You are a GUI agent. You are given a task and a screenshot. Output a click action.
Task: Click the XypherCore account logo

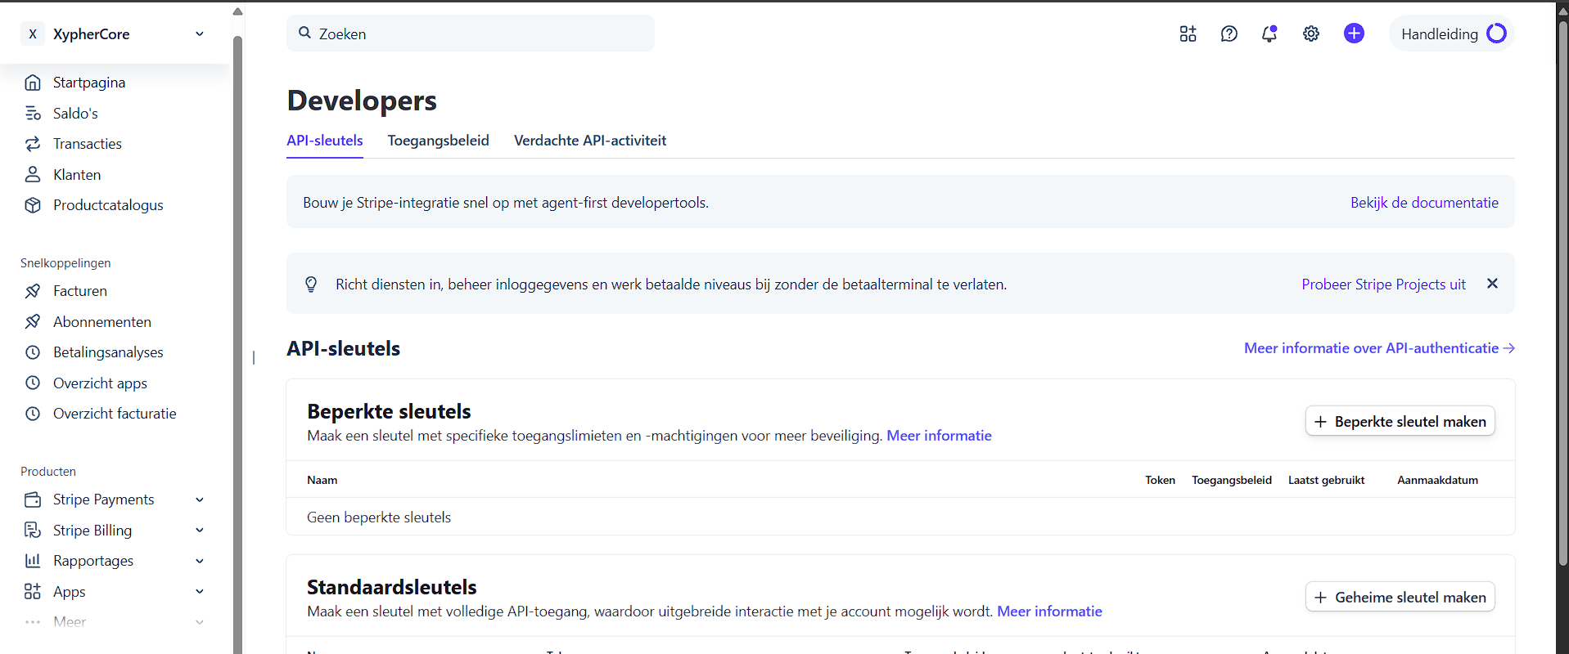pyautogui.click(x=33, y=34)
